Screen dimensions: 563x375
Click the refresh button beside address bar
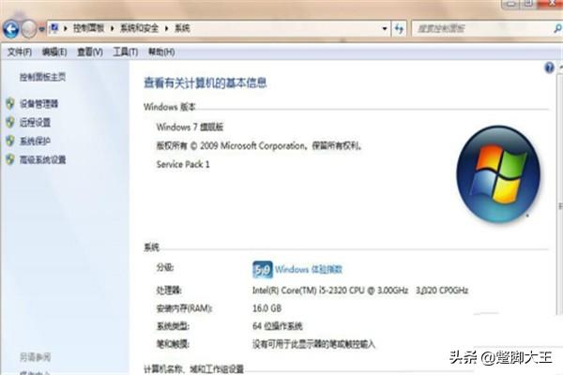click(399, 29)
